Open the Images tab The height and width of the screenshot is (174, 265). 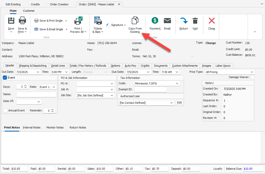pyautogui.click(x=207, y=66)
